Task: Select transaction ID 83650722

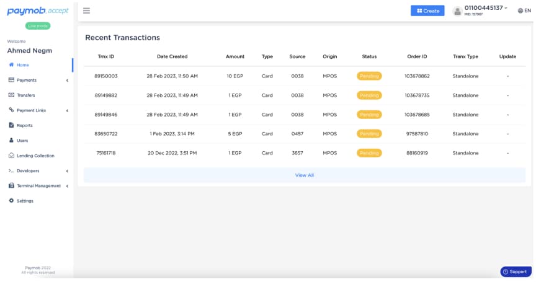Action: click(106, 133)
